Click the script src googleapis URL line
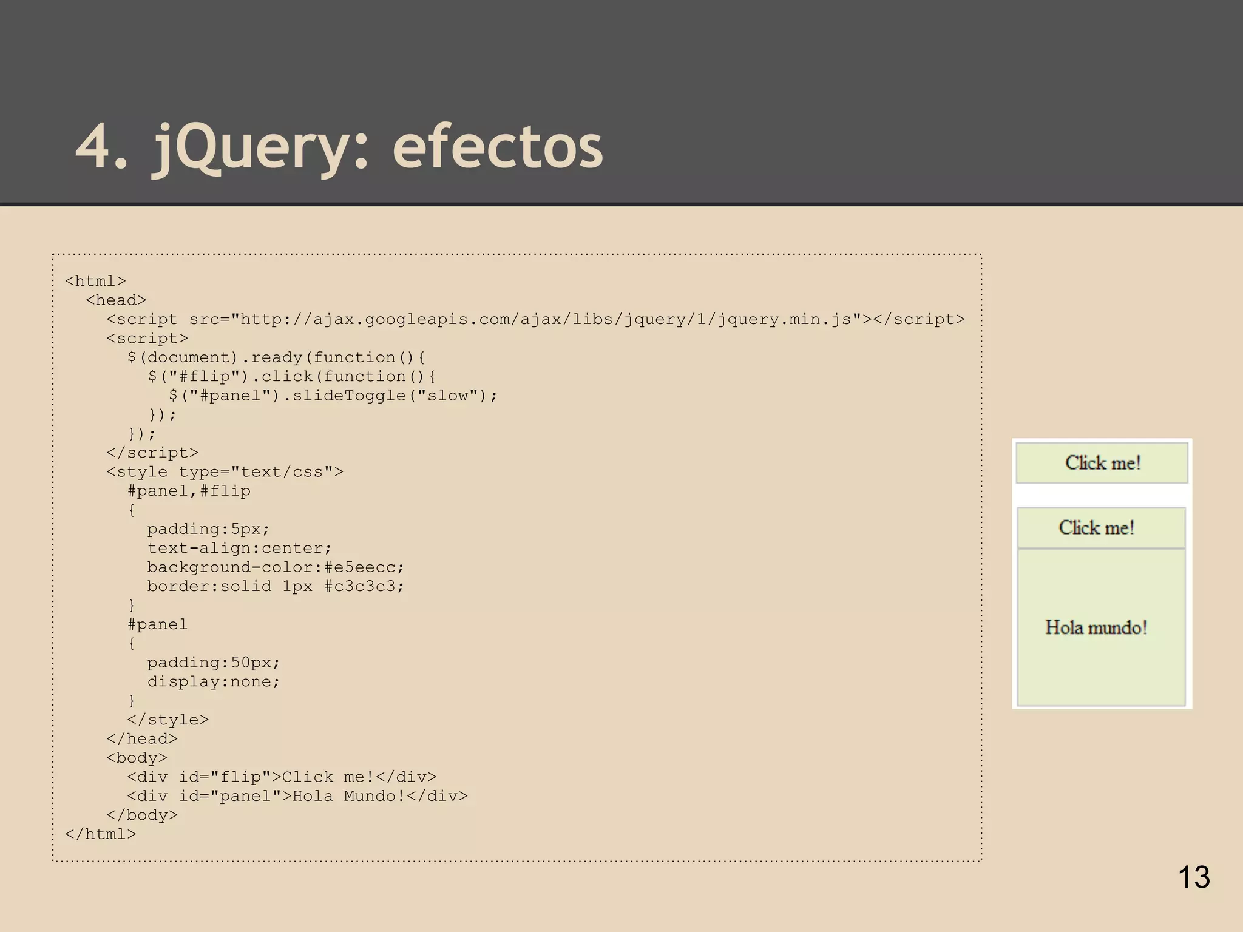 (535, 319)
